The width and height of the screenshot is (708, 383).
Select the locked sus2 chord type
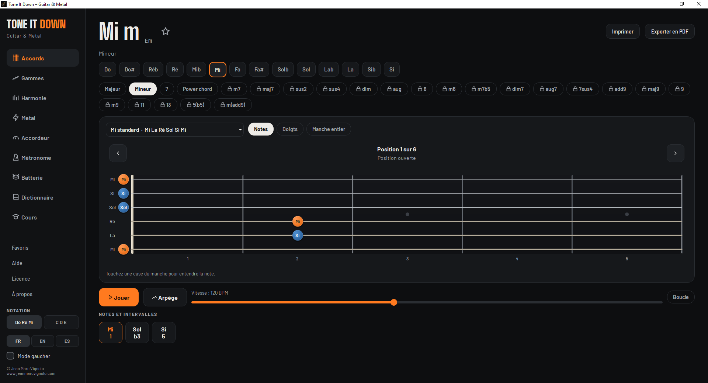[x=298, y=89]
